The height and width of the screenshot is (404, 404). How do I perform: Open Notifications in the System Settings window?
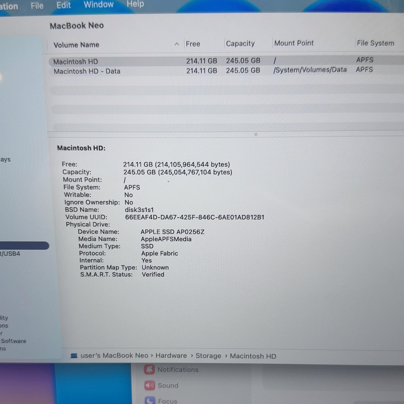171,369
